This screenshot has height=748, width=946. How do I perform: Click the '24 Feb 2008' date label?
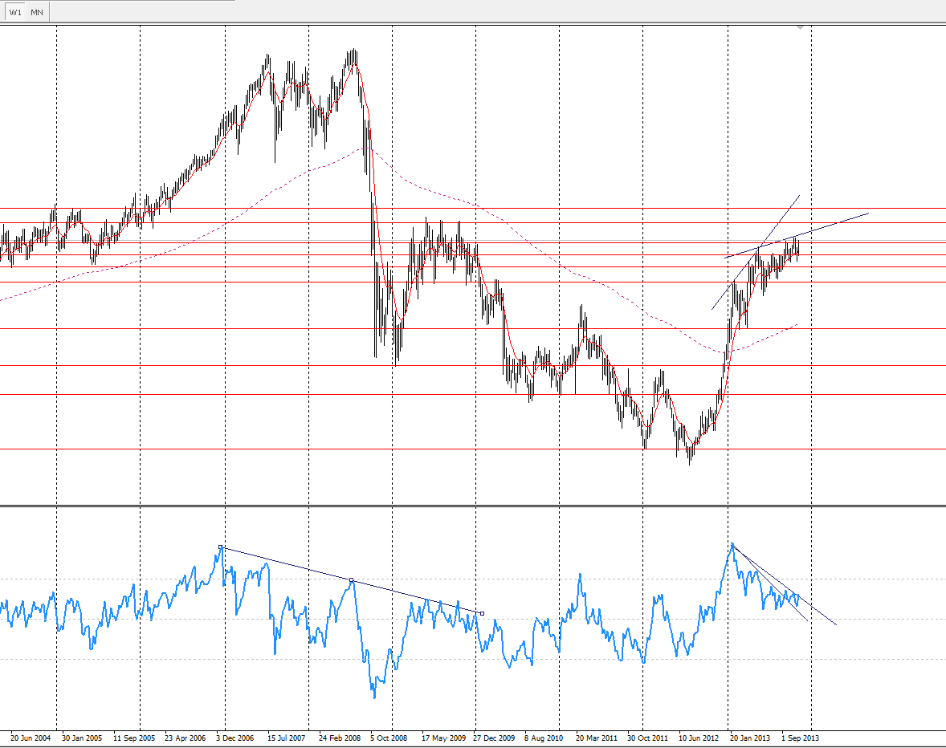(x=340, y=738)
